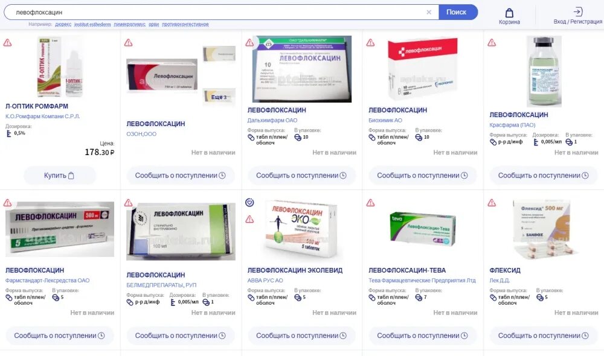Toggle the favorite heart icon on Левофлоксацин Эколевид
The width and height of the screenshot is (604, 356).
click(x=249, y=202)
